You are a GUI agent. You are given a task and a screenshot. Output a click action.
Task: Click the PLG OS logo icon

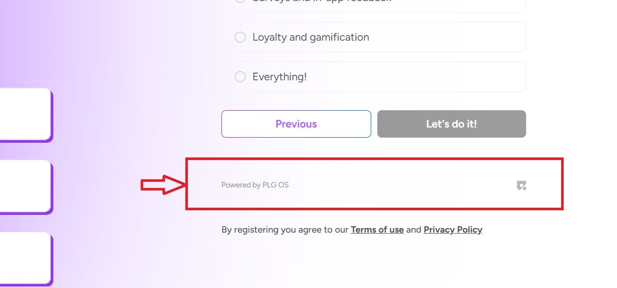tap(522, 185)
